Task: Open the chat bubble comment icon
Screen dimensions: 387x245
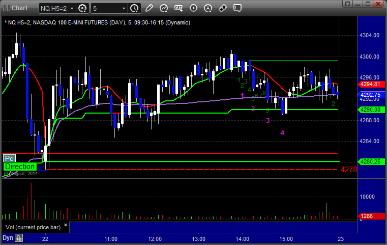Action: (237, 8)
